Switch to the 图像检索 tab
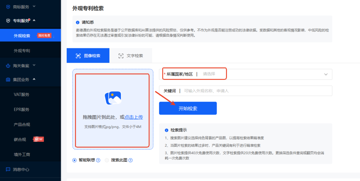The image size is (360, 181). [88, 56]
